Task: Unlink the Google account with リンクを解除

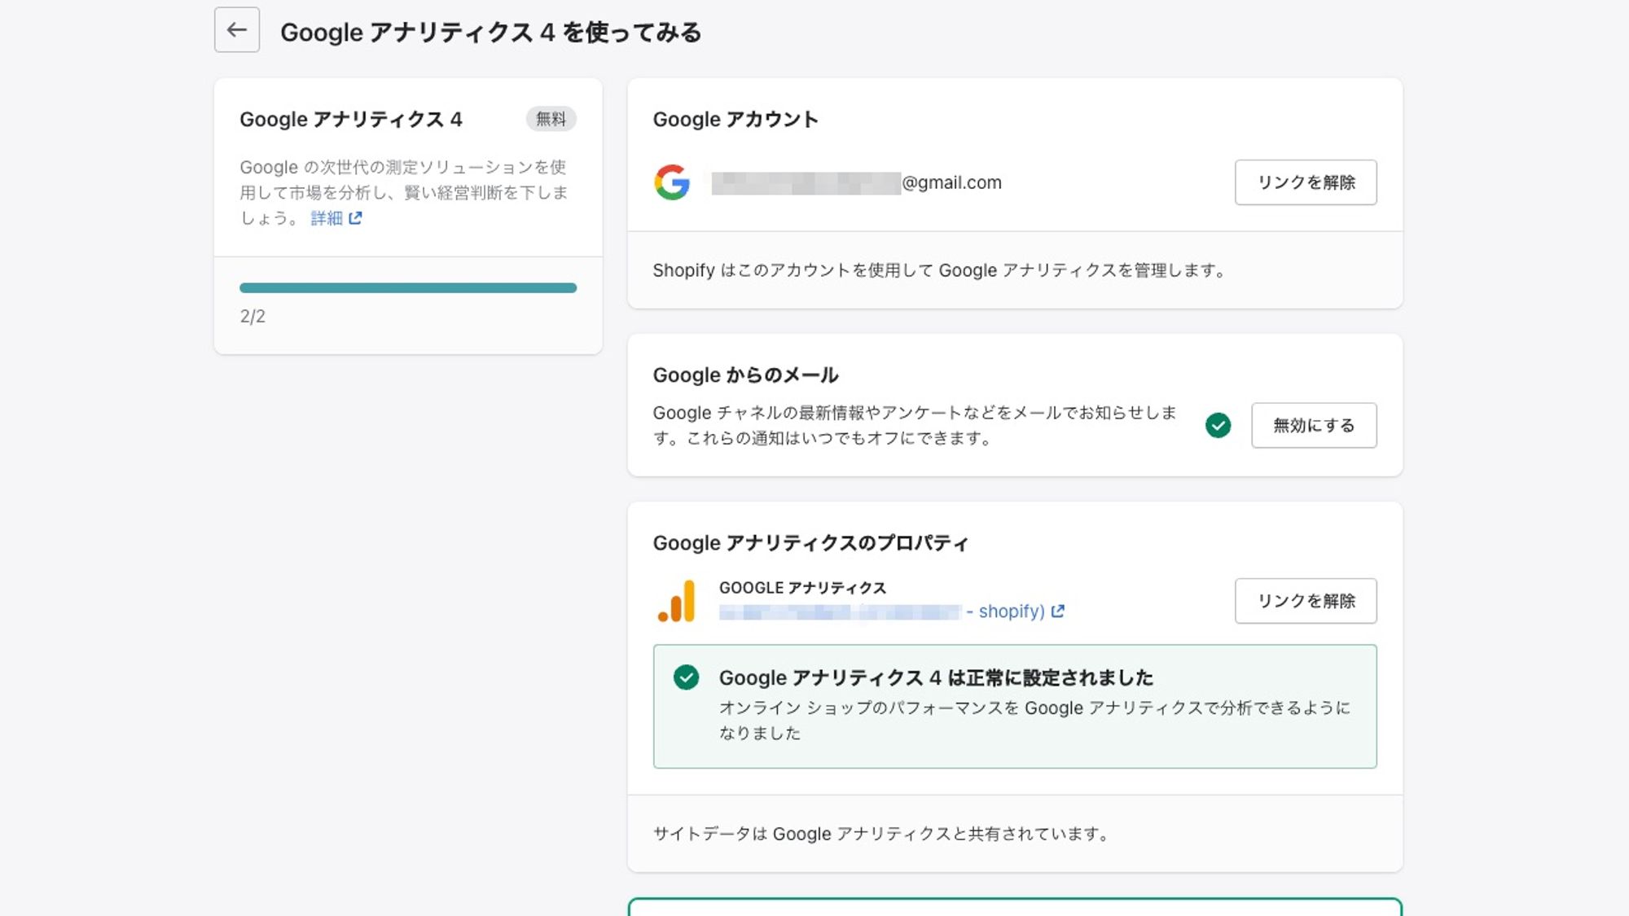Action: point(1306,182)
